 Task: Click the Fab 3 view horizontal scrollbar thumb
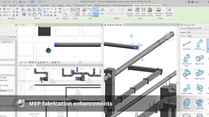80,62
